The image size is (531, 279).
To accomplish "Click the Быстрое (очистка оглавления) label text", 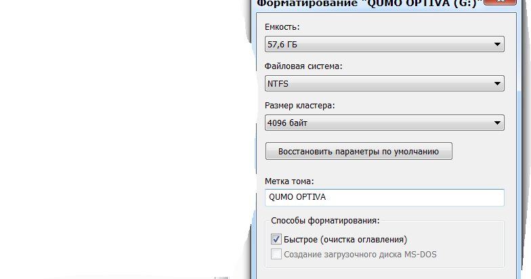I will (x=345, y=239).
